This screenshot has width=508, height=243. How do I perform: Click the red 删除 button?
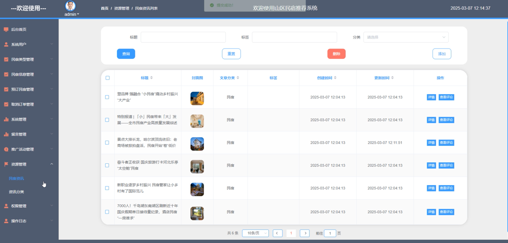(337, 54)
